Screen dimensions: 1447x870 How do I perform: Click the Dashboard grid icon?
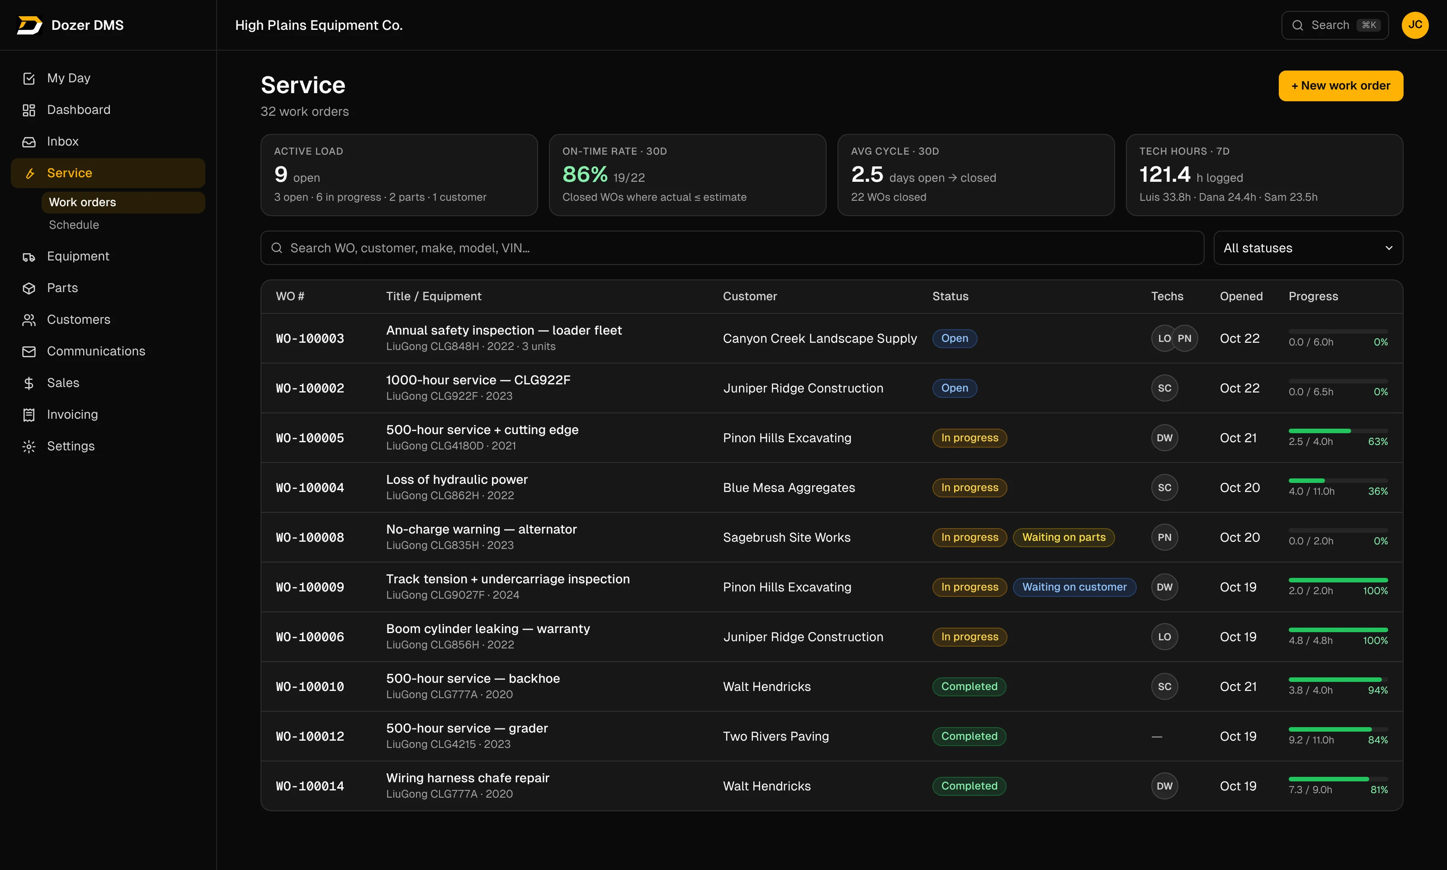pyautogui.click(x=29, y=110)
